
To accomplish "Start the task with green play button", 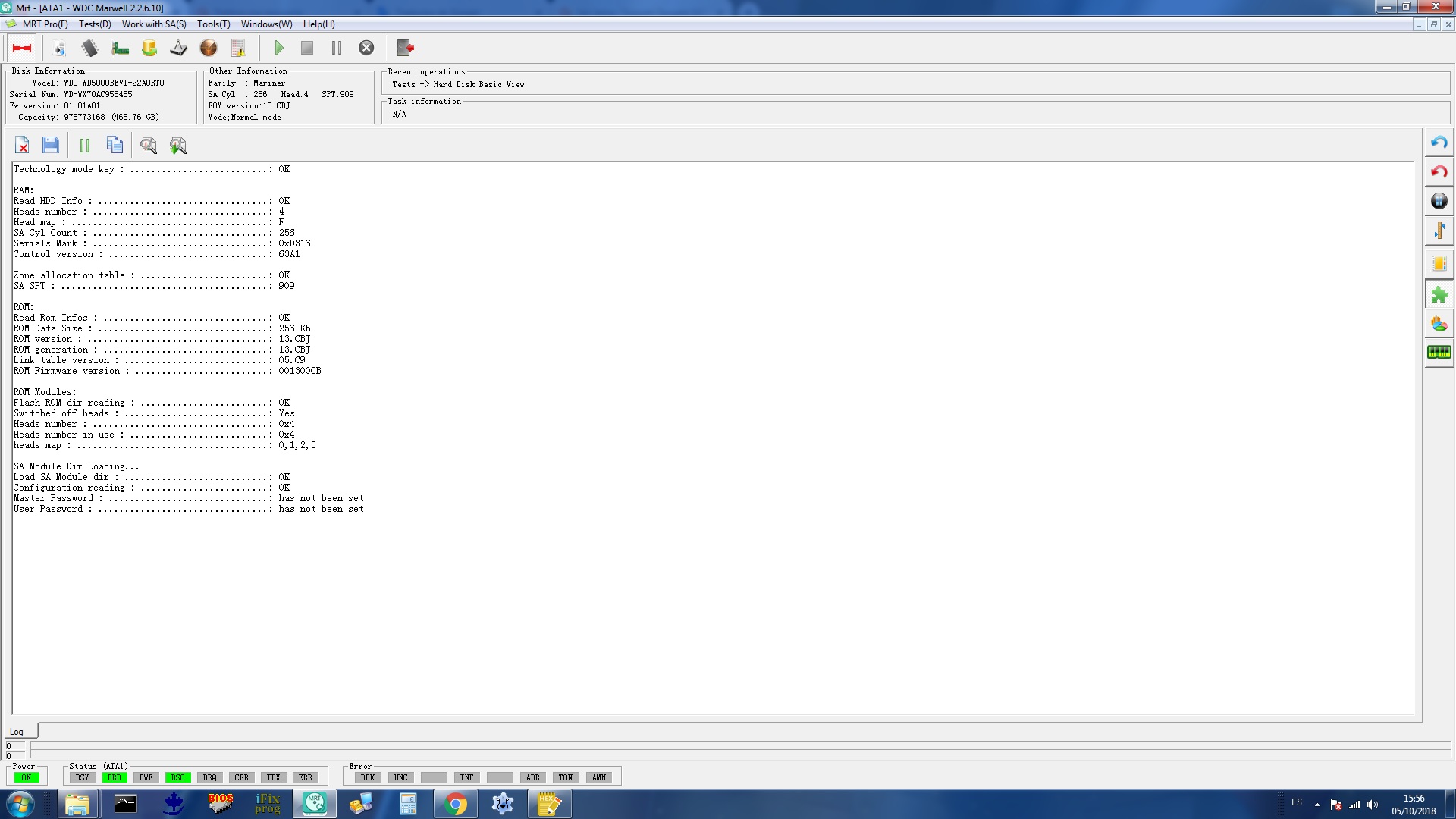I will 278,48.
